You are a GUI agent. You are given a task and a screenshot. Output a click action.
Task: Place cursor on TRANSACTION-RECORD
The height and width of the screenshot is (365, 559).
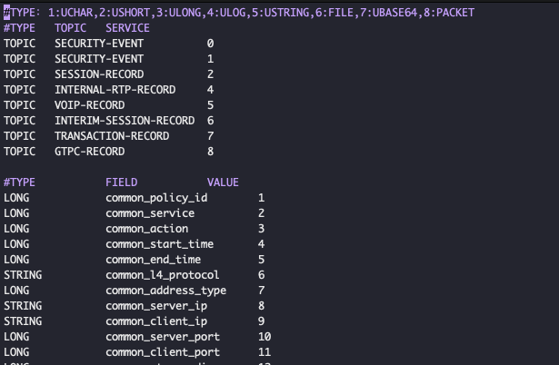pos(112,136)
